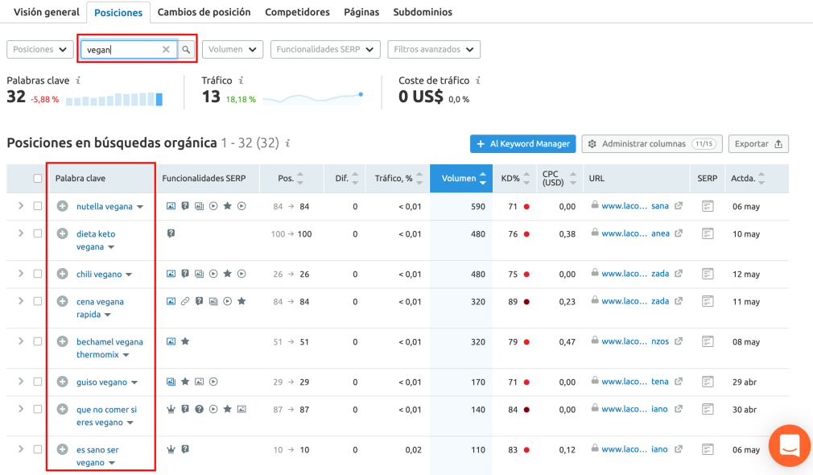The image size is (813, 475).
Task: Check the cena vegana rapida row checkbox
Action: click(x=38, y=301)
